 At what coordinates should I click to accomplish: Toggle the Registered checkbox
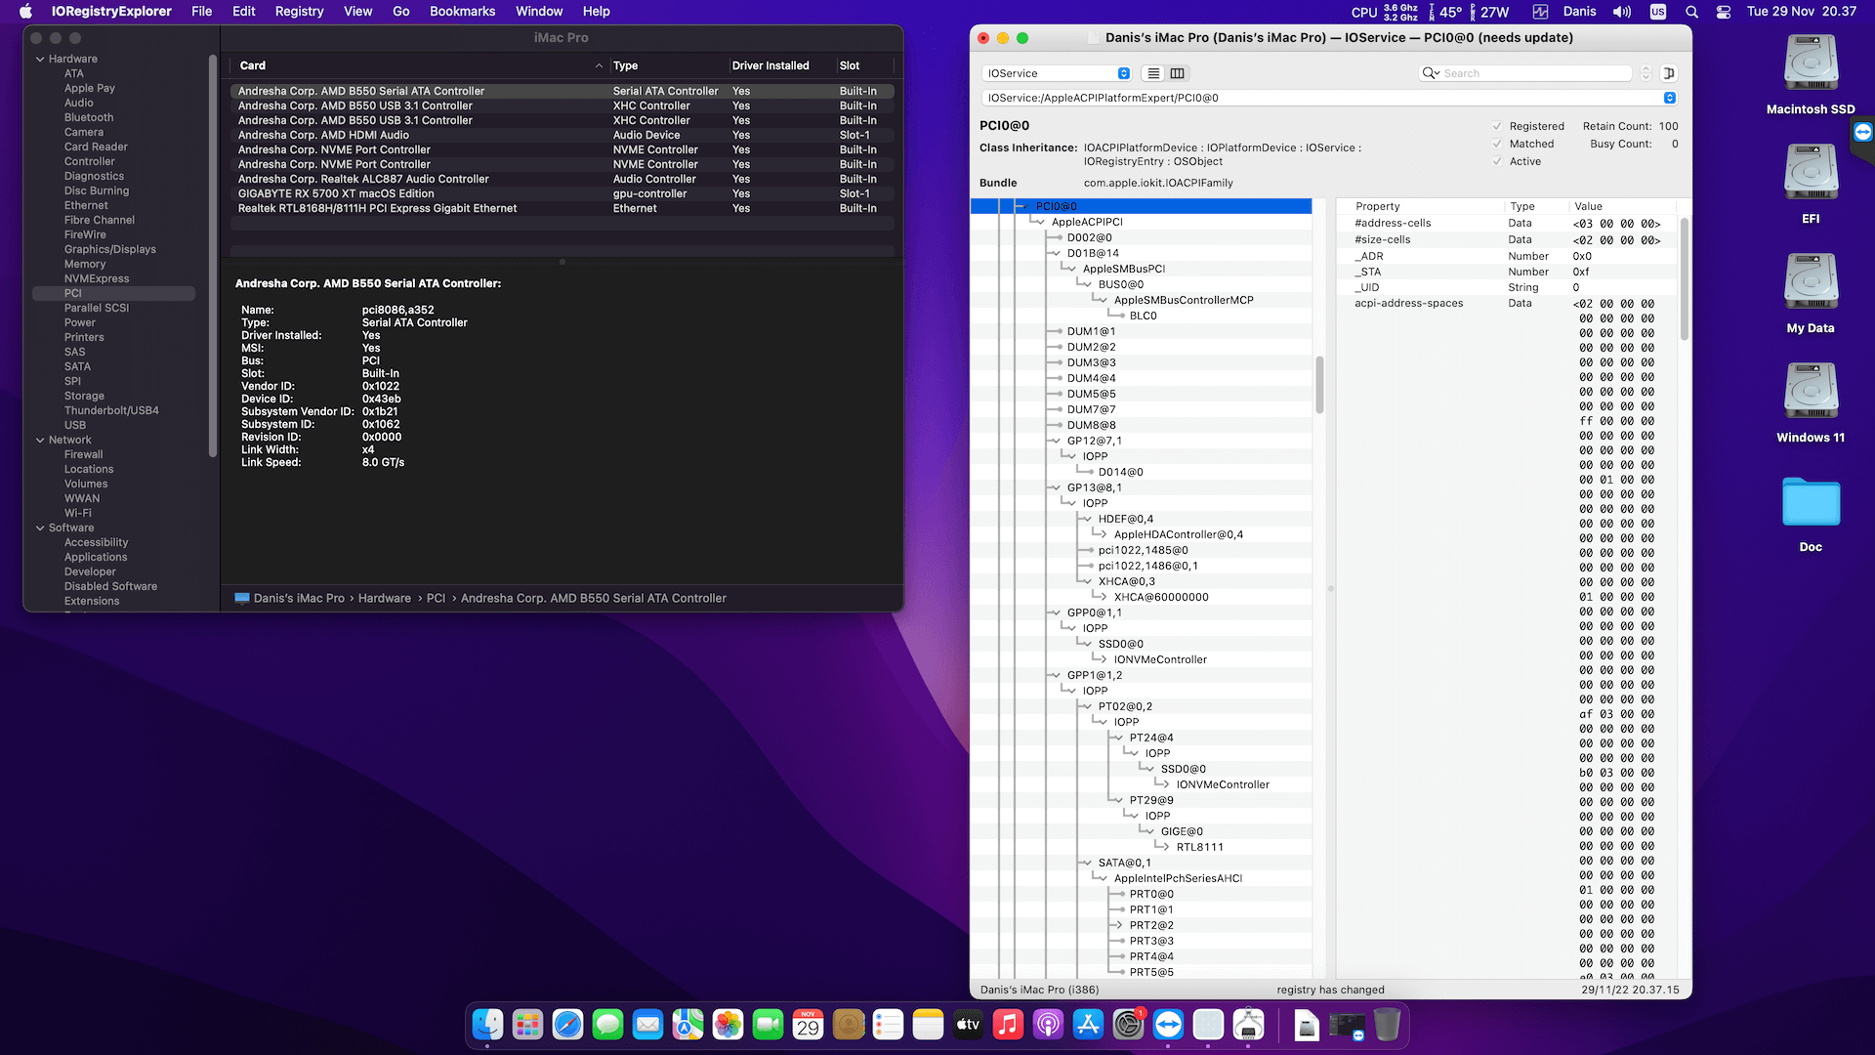(1497, 126)
